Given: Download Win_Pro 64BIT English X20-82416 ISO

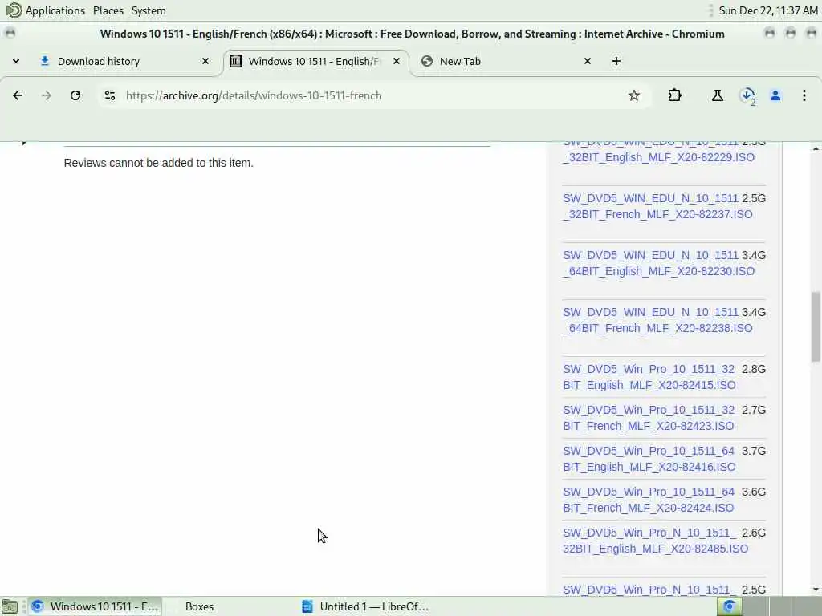Looking at the screenshot, I should click(x=649, y=459).
